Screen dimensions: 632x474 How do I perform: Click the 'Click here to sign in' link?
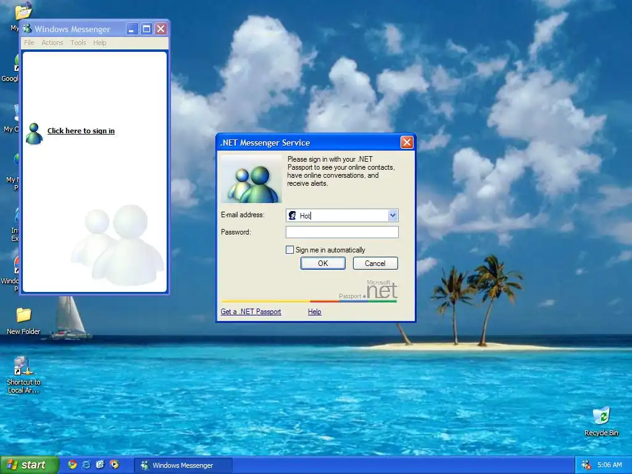pos(81,131)
